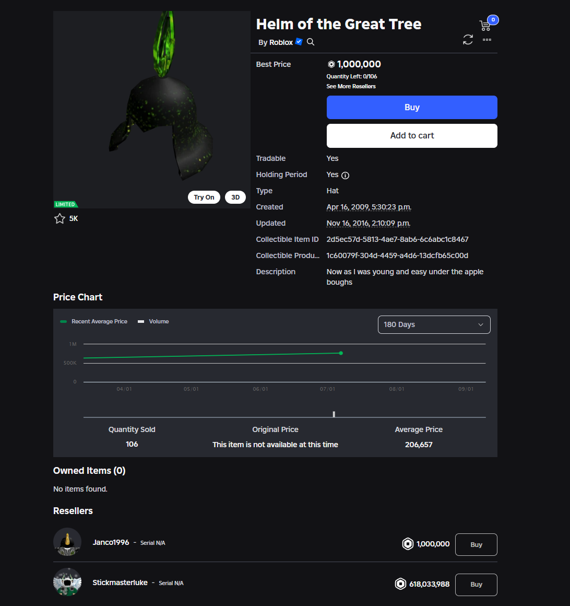
Task: Click the Owned Items (0) heading
Action: coord(89,470)
